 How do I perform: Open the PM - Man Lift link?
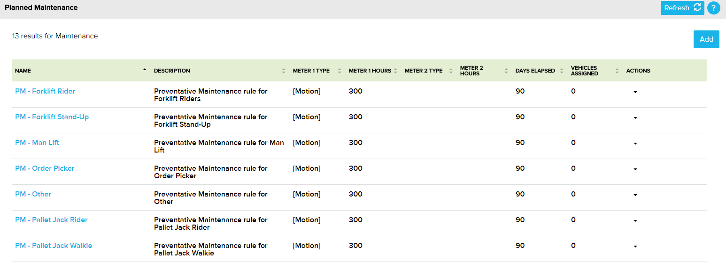[x=37, y=143]
